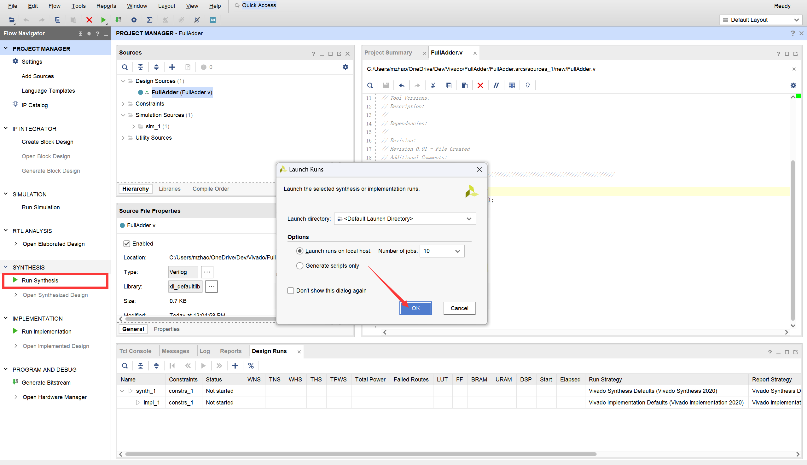Click the percent icon in Design Runs
Image resolution: width=807 pixels, height=465 pixels.
coord(251,366)
